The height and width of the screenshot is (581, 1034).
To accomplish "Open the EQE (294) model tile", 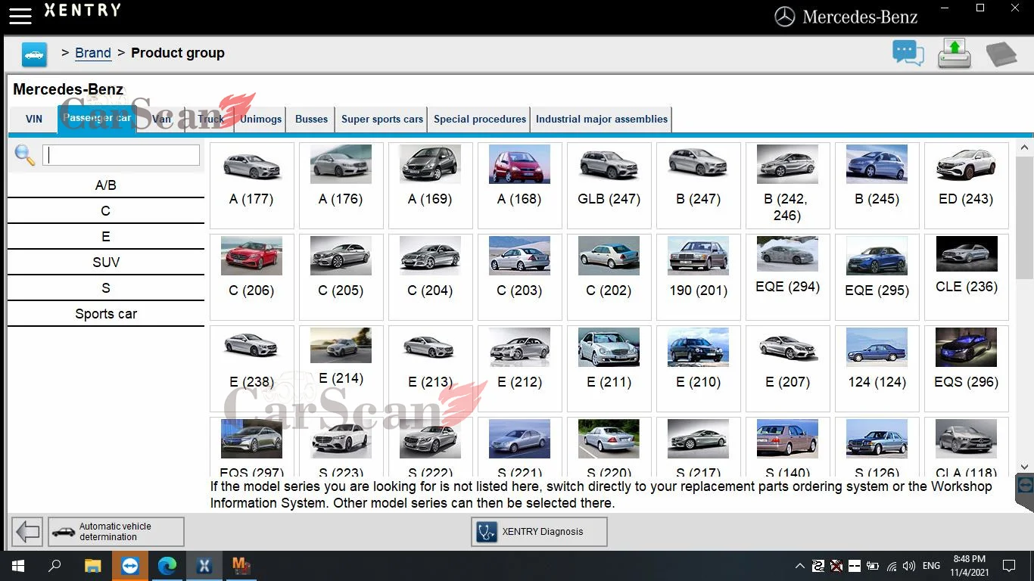I will click(788, 277).
